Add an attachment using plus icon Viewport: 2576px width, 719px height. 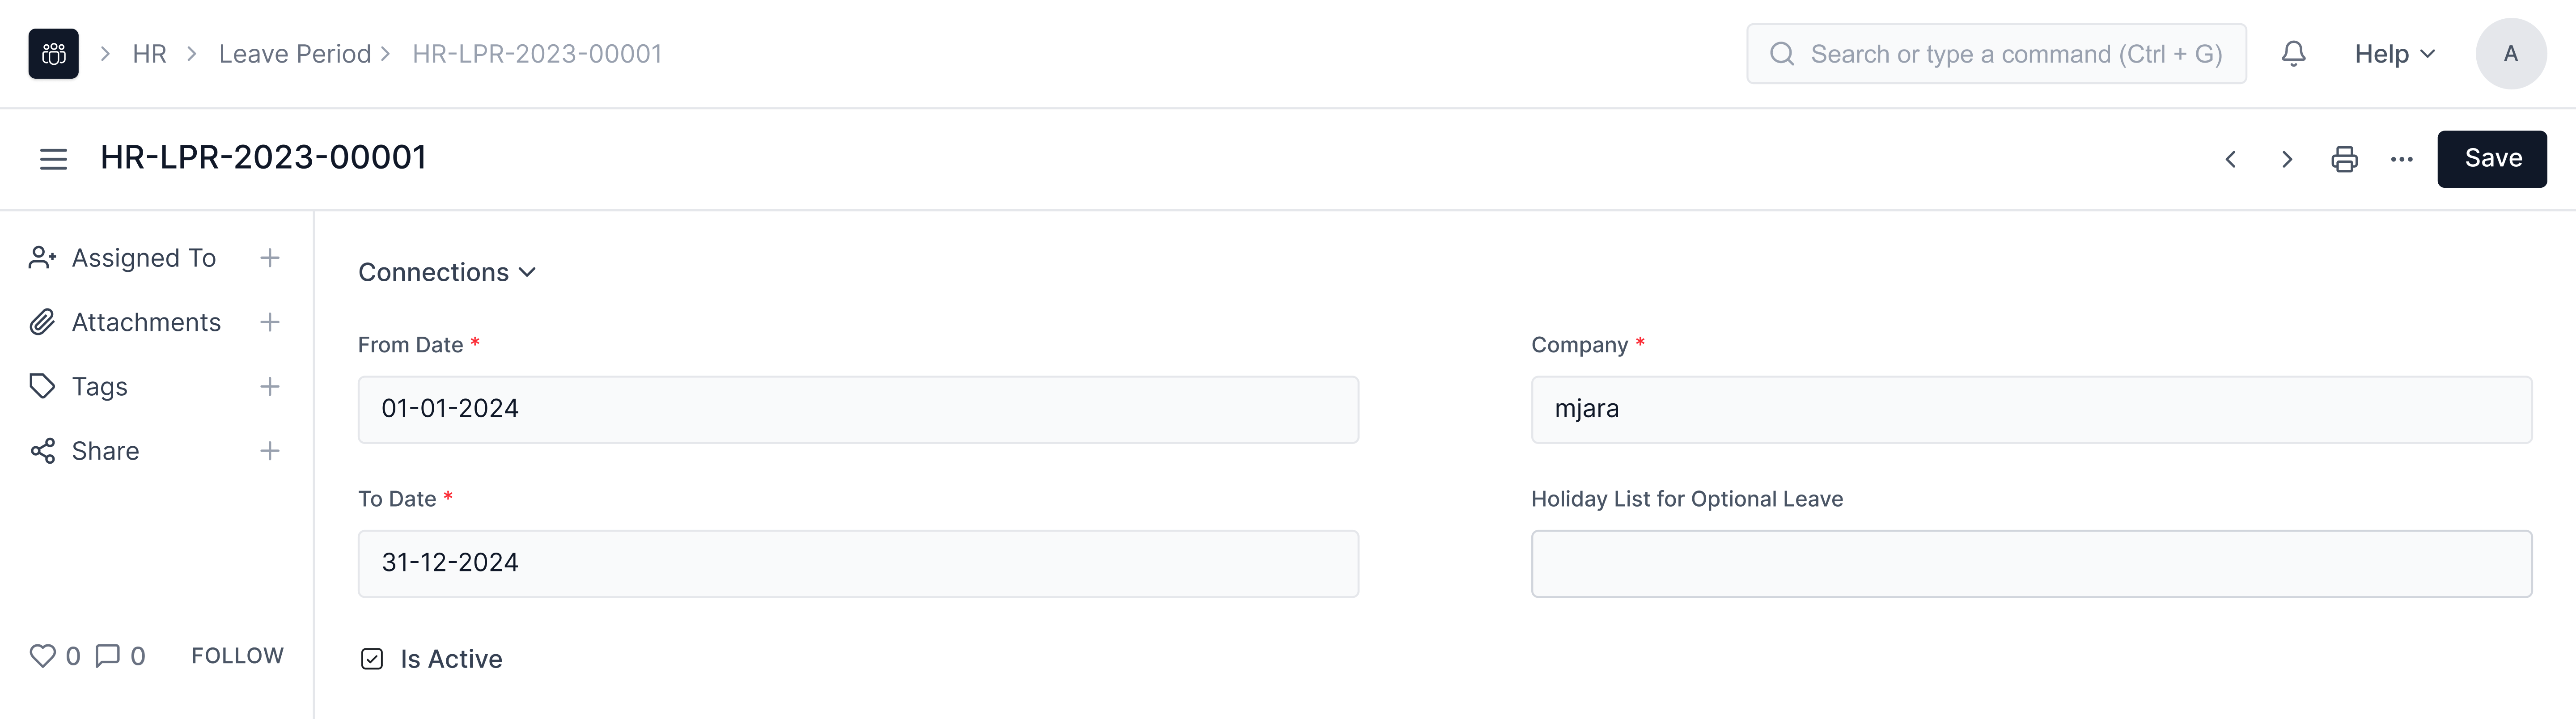pos(269,322)
